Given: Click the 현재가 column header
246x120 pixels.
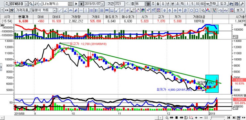Looking at the screenshot, I should (24, 17).
